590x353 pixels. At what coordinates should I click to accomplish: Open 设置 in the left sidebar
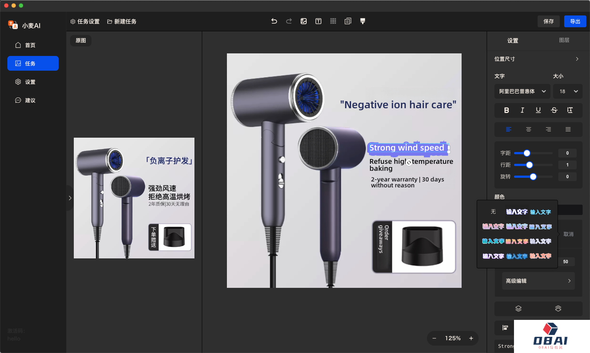coord(30,82)
